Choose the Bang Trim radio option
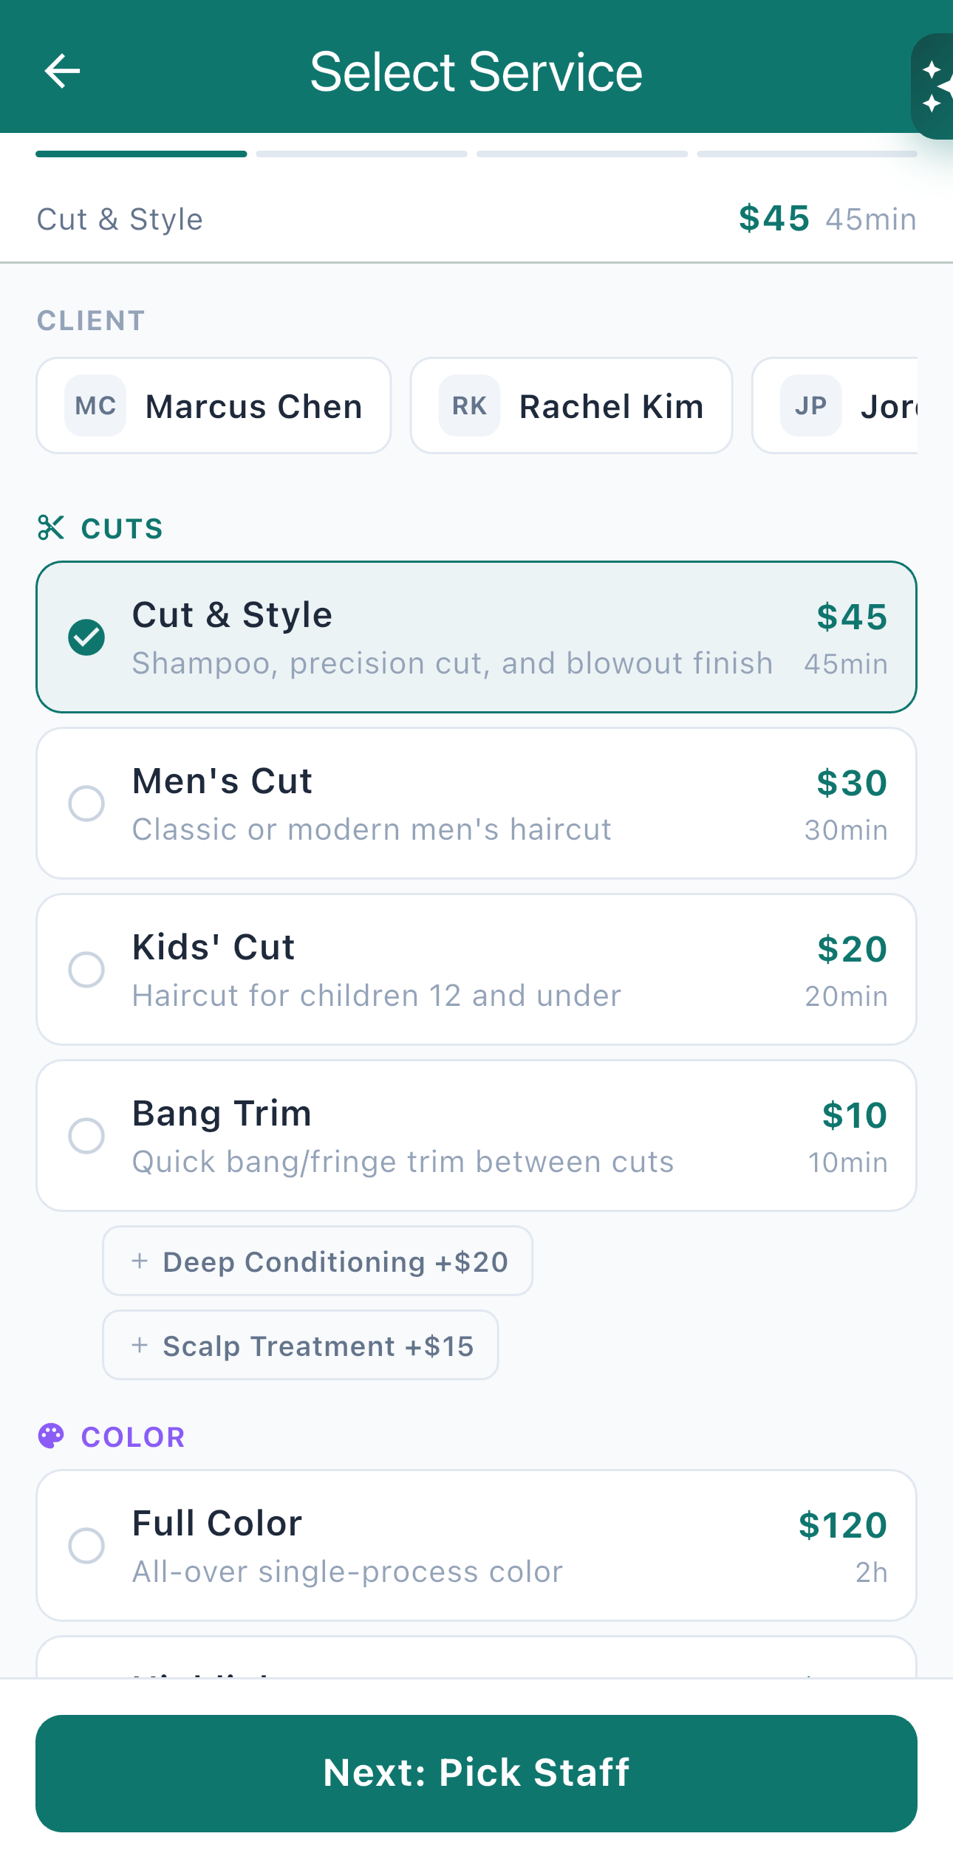The image size is (953, 1870). click(86, 1136)
